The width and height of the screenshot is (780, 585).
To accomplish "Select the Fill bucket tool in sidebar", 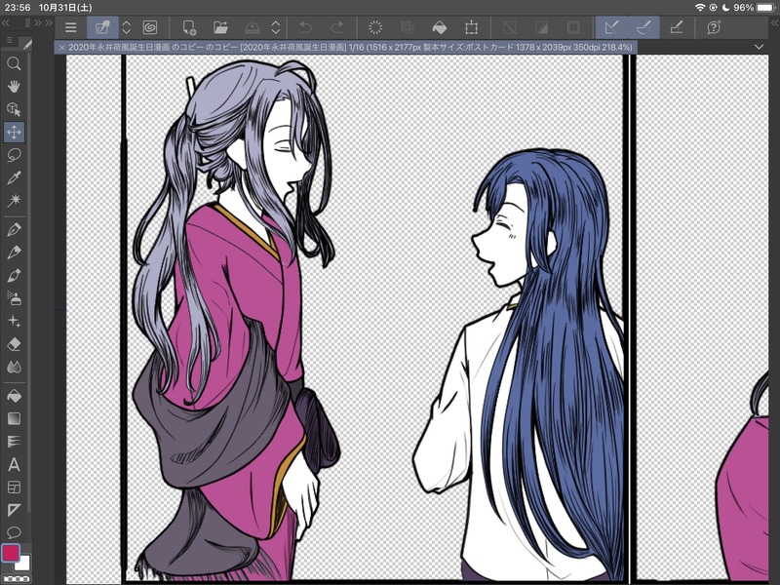I will (x=14, y=396).
